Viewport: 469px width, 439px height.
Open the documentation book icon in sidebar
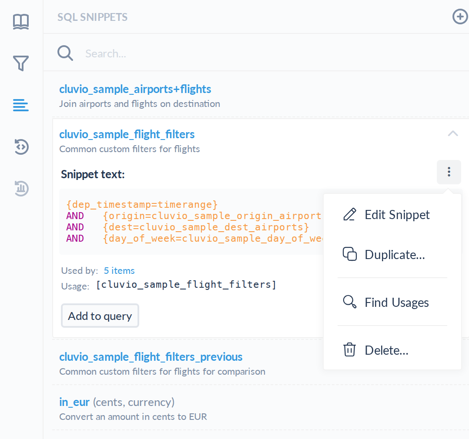[21, 22]
